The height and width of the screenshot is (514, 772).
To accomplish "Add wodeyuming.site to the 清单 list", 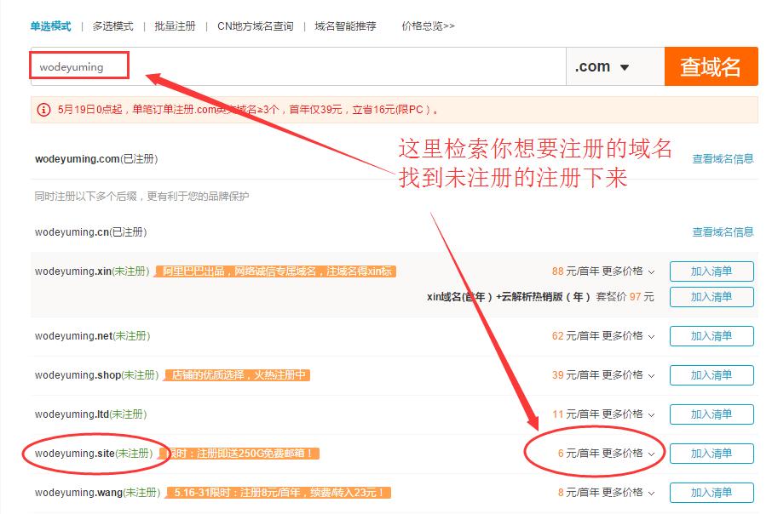I will point(712,453).
